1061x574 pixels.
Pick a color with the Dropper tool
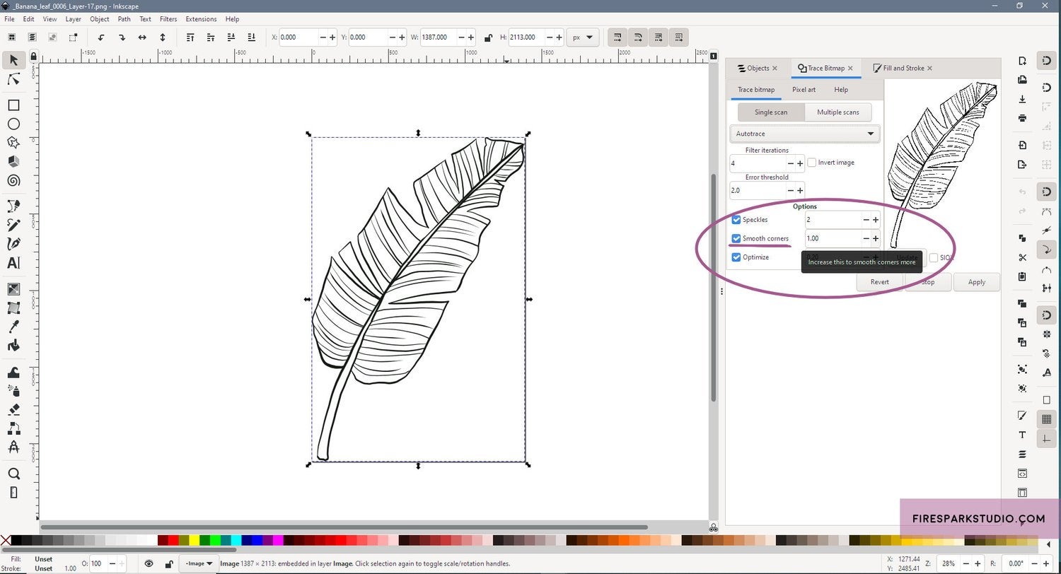(13, 326)
